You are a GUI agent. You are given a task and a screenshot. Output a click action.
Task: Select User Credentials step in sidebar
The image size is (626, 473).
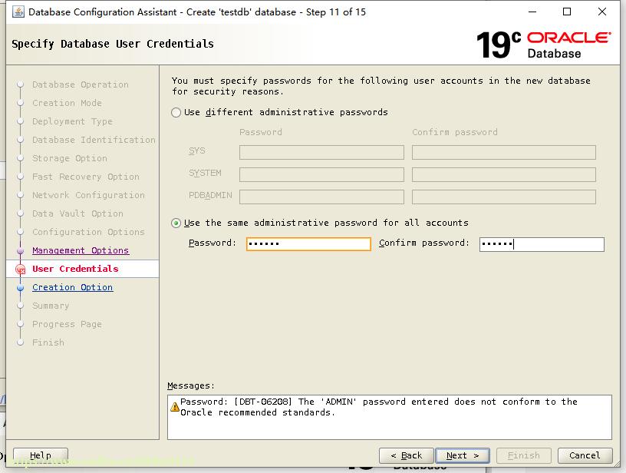[x=75, y=269]
